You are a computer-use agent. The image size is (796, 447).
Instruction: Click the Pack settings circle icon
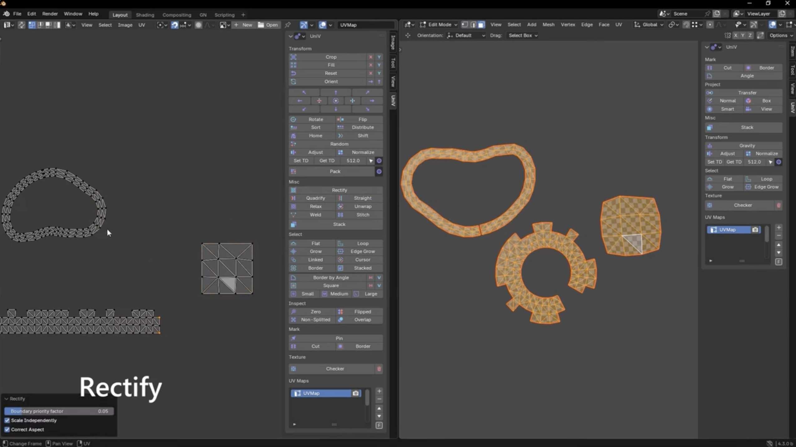tap(379, 171)
